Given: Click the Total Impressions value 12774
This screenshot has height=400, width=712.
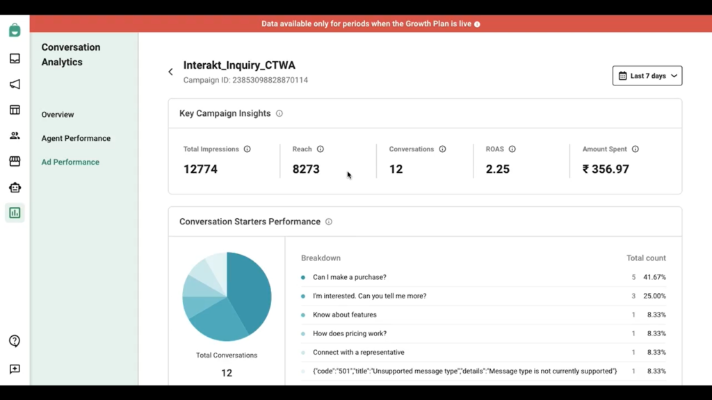Looking at the screenshot, I should pos(200,169).
